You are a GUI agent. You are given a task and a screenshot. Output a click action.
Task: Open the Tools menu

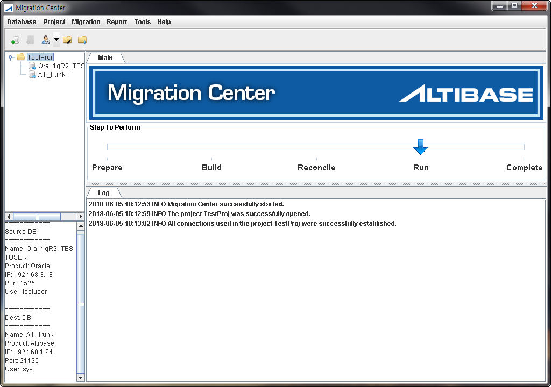tap(143, 22)
